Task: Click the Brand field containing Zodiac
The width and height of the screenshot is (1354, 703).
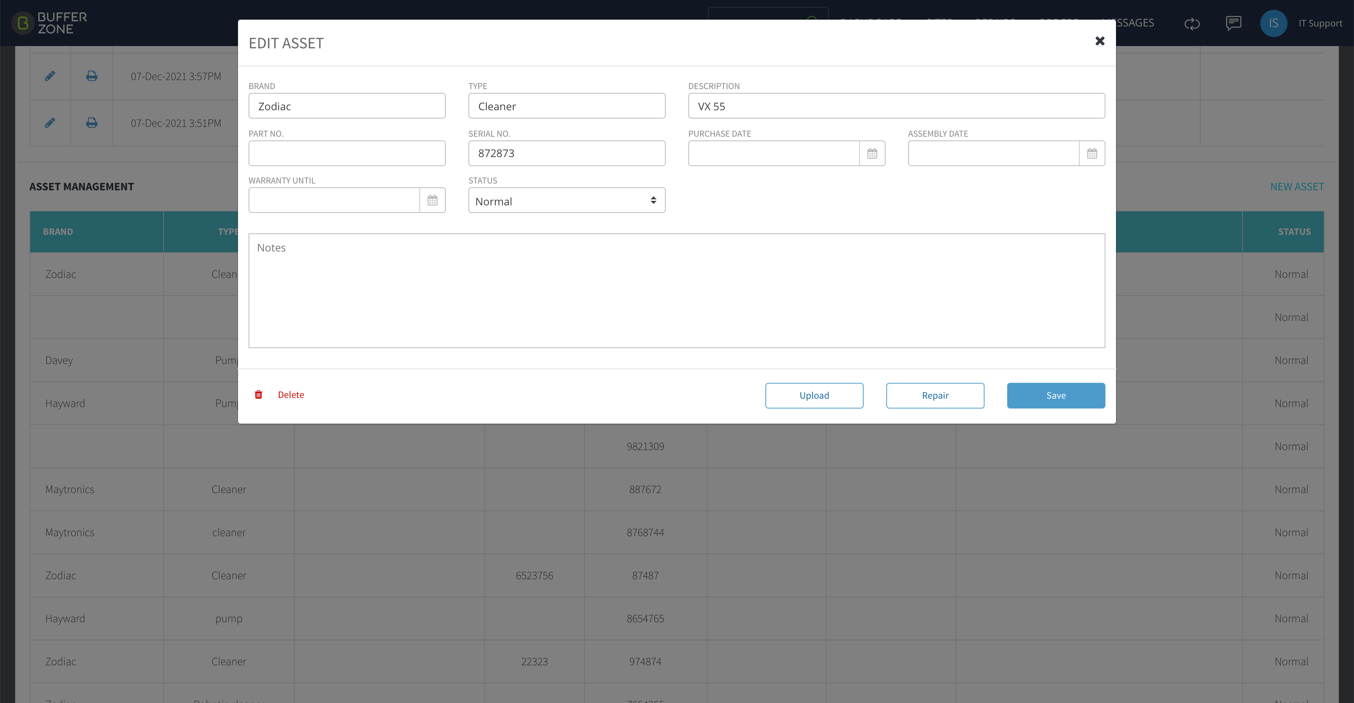Action: [347, 106]
